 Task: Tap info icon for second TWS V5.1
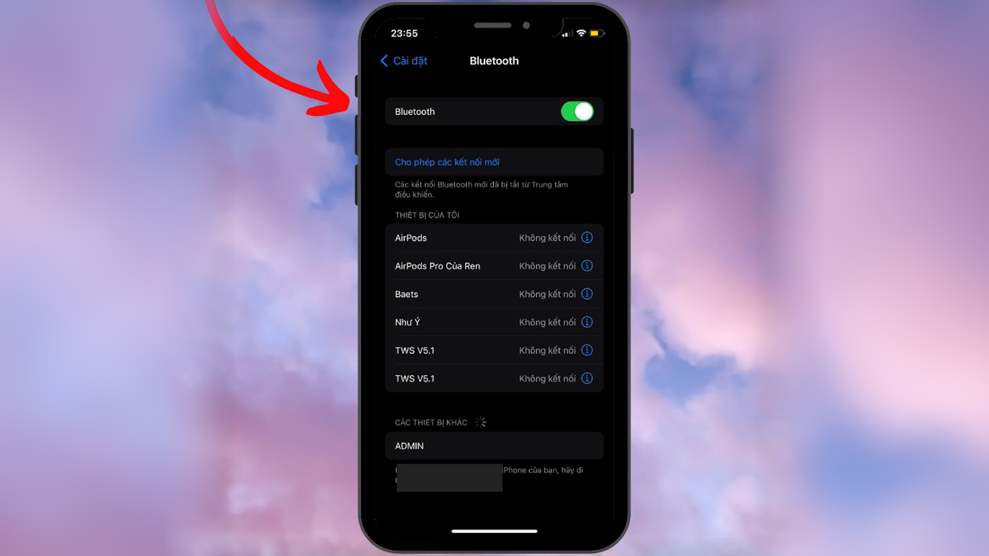pyautogui.click(x=587, y=378)
